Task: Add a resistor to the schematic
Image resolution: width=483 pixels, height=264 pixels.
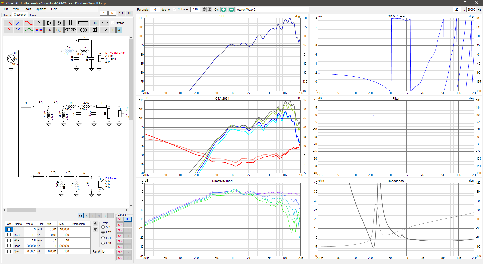Action: click(83, 23)
